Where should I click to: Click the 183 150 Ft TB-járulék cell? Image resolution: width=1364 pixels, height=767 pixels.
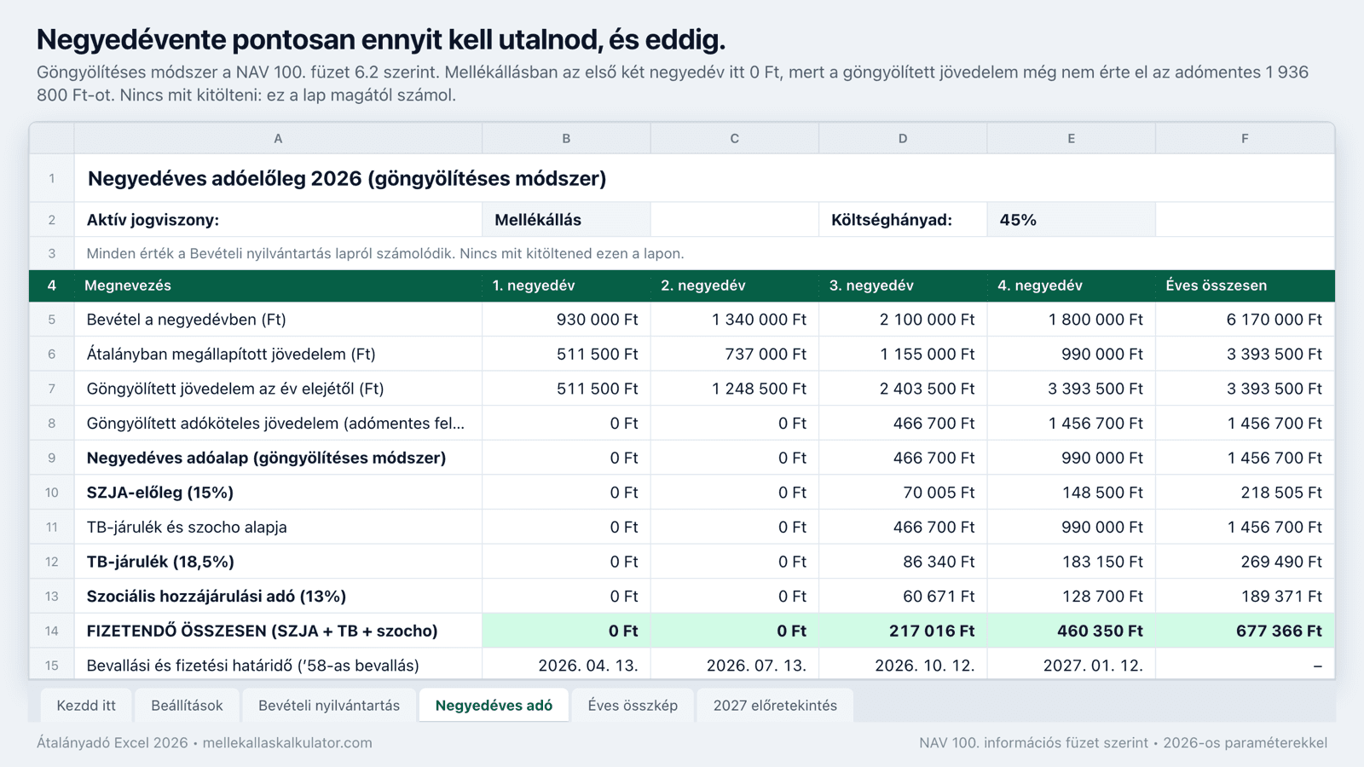[x=1071, y=562]
